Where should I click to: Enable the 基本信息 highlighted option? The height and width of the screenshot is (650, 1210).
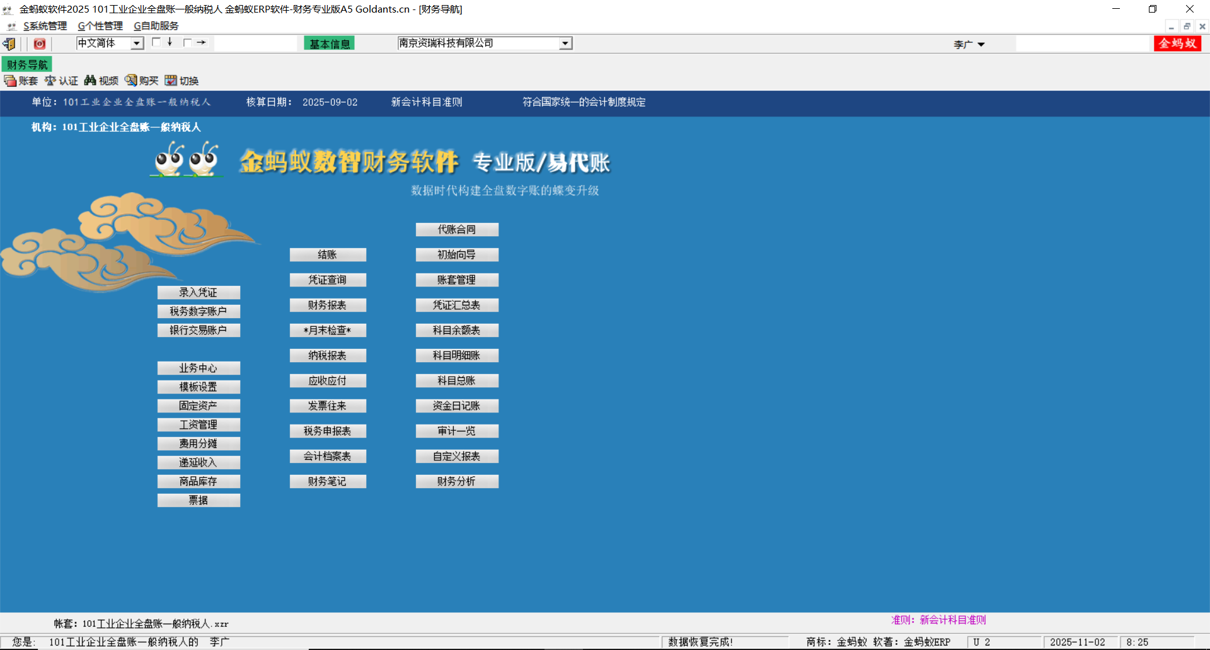[x=328, y=42]
